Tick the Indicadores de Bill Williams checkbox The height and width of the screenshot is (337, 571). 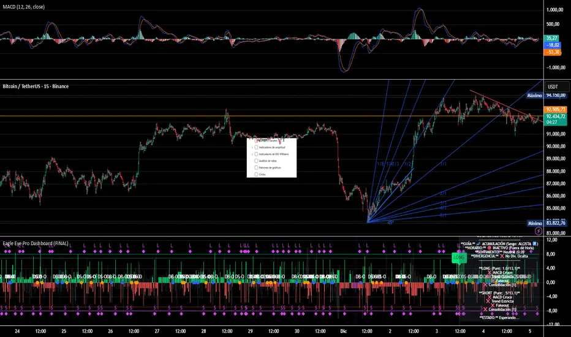pyautogui.click(x=256, y=154)
